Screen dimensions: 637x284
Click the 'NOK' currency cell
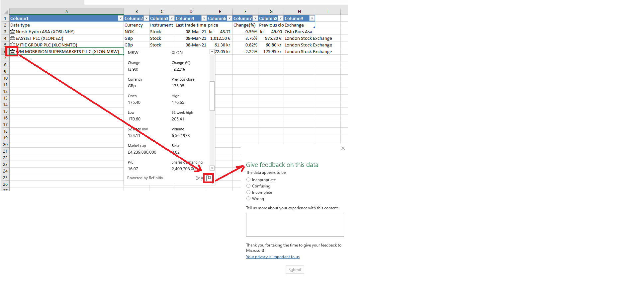pyautogui.click(x=136, y=32)
